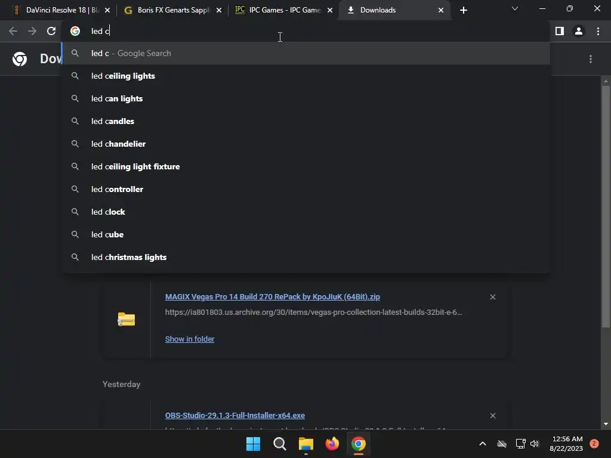Click the browser Forward arrow

point(32,31)
